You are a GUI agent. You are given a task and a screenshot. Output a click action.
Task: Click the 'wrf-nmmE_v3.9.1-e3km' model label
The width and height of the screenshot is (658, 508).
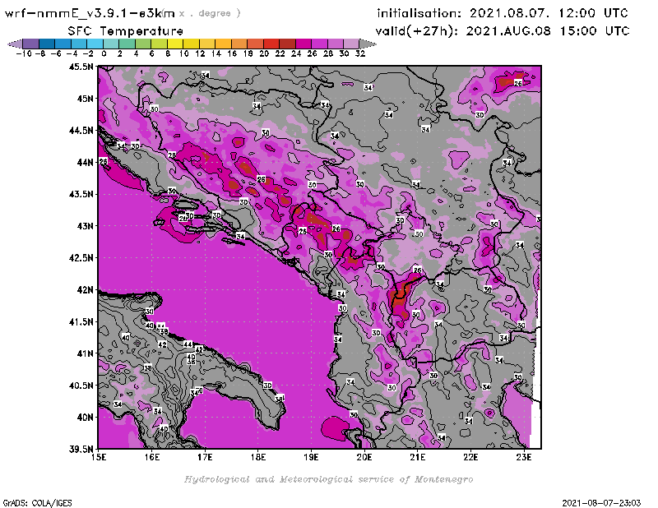[x=90, y=13]
